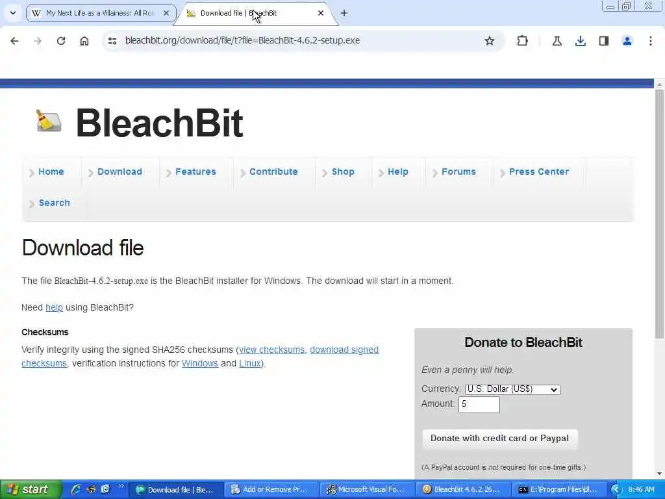Image resolution: width=665 pixels, height=499 pixels.
Task: Switch to E:\Program Files command prompt taskbar button
Action: point(559,490)
